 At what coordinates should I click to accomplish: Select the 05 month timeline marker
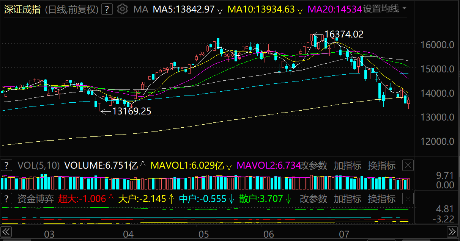point(205,234)
